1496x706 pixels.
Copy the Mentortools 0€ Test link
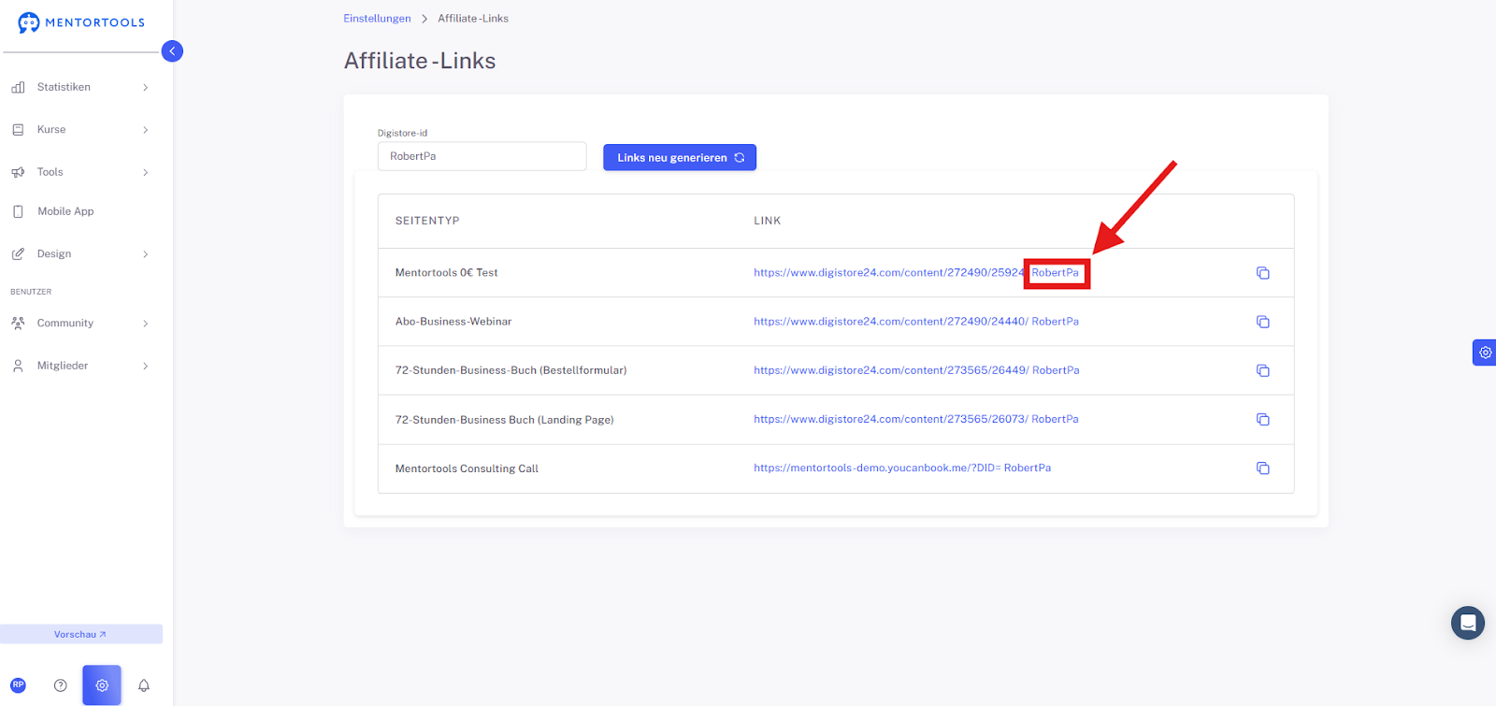[1262, 273]
